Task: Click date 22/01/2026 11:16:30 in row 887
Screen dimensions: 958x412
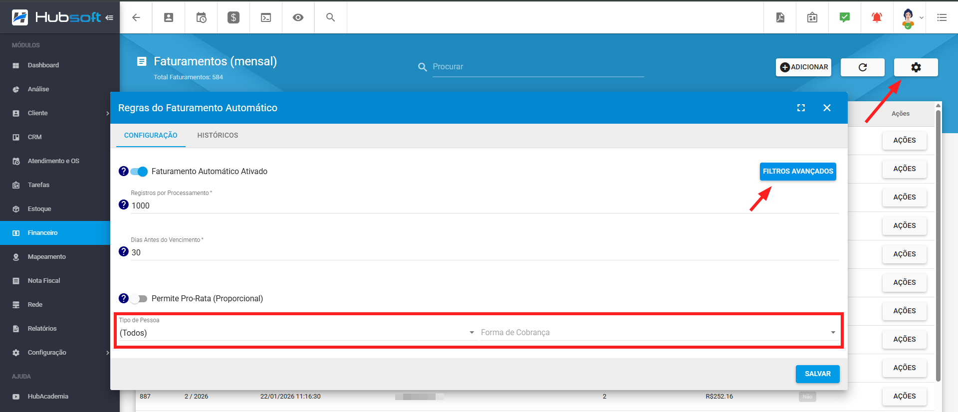Action: click(x=290, y=397)
